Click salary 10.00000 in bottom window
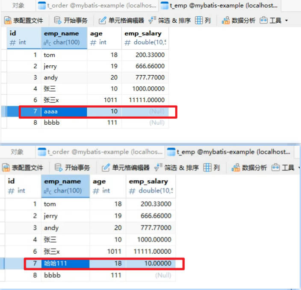 click(x=150, y=264)
